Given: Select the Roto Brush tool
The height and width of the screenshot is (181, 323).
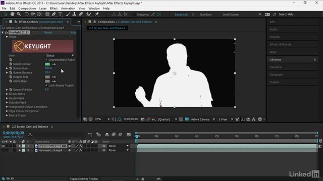Looking at the screenshot, I should pos(89,14).
